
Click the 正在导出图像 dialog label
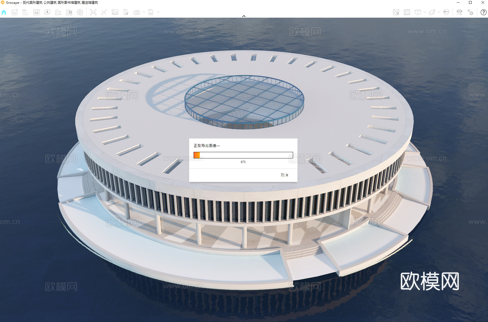(207, 146)
